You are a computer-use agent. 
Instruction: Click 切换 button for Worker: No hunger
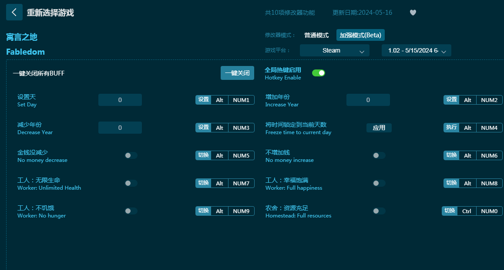(x=203, y=211)
